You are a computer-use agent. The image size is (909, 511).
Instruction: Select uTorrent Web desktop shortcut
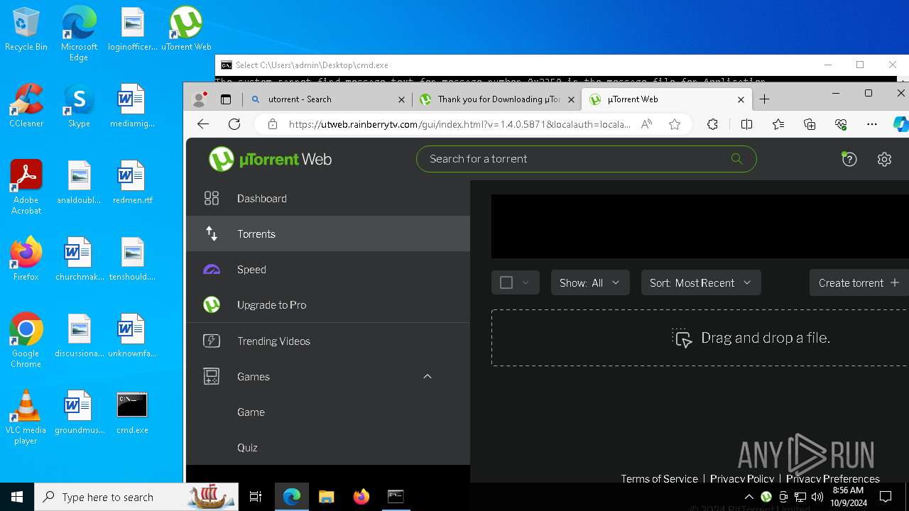tap(186, 30)
